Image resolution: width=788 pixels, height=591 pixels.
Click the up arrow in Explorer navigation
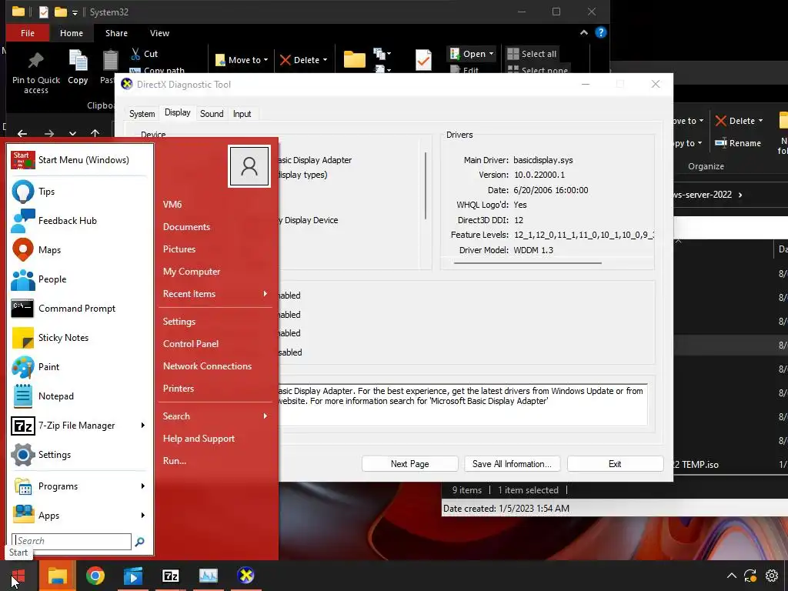(95, 134)
